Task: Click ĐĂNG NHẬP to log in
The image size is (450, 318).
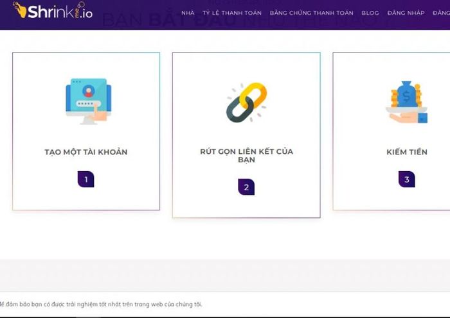Action: coord(406,13)
